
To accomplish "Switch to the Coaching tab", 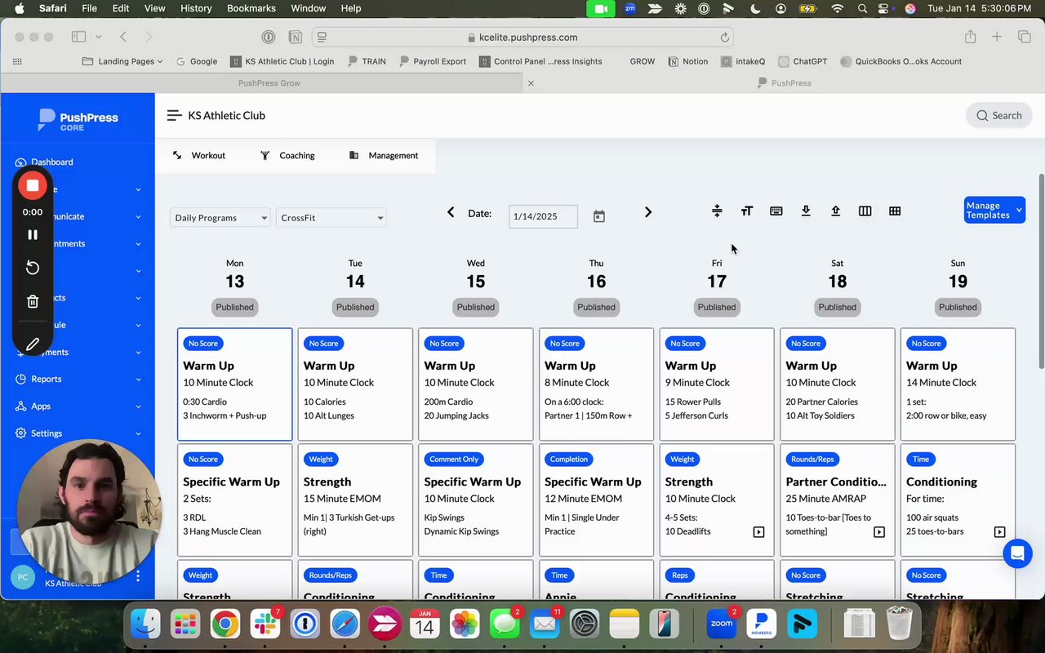I will pos(287,155).
